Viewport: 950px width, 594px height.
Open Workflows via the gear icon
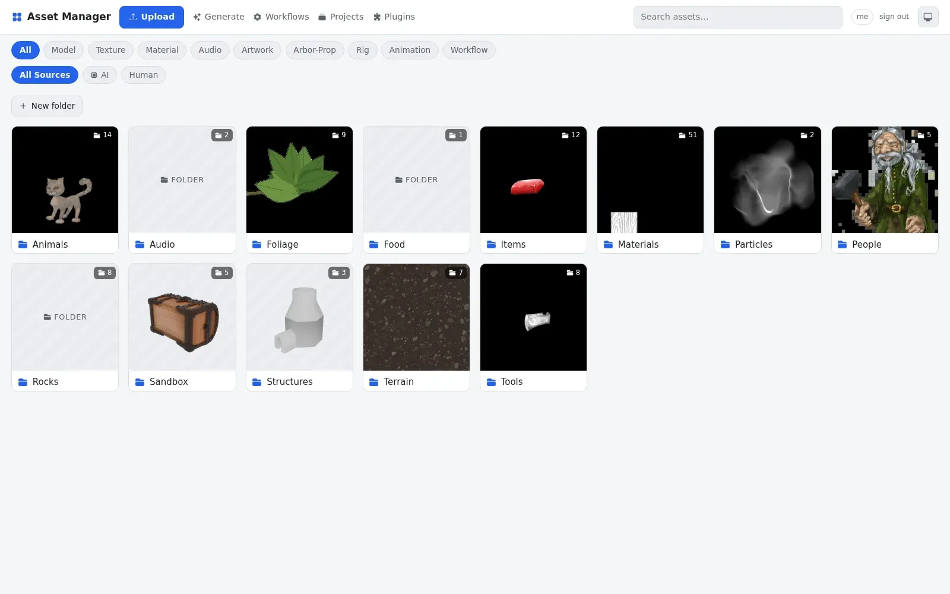281,17
